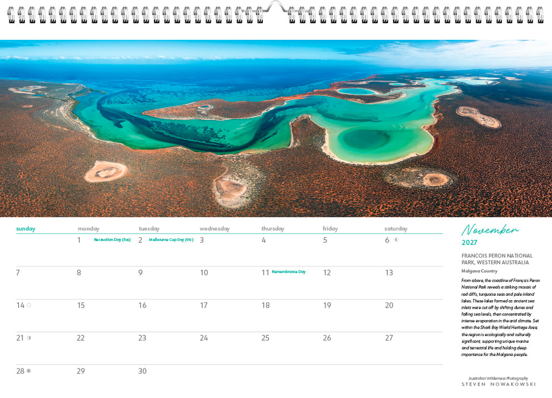Click the moon phase icon beside date 6
Screen dimensions: 552x398
(x=397, y=240)
